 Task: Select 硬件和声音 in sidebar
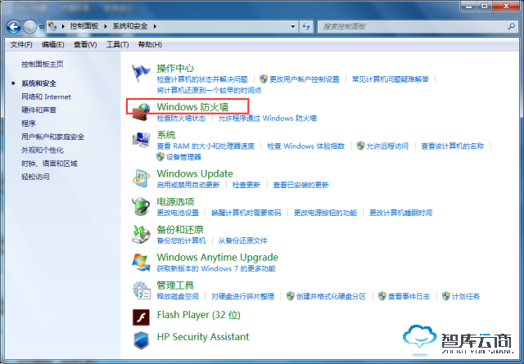(x=38, y=110)
